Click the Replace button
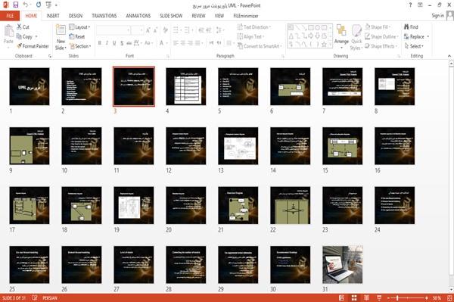This screenshot has width=454, height=302. coord(416,36)
